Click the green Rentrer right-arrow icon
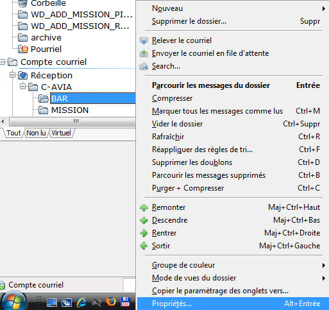The width and height of the screenshot is (329, 310). point(144,233)
